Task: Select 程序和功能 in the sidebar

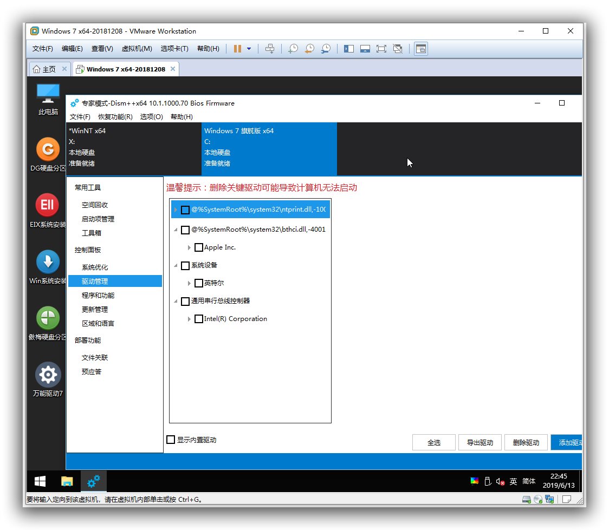Action: pyautogui.click(x=98, y=296)
